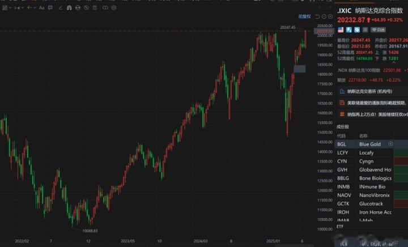Click the overlapping circles compare icon
Image resolution: width=408 pixels, height=247 pixels.
point(105,8)
